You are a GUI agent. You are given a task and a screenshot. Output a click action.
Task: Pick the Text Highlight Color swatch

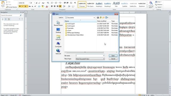click(x=43, y=6)
